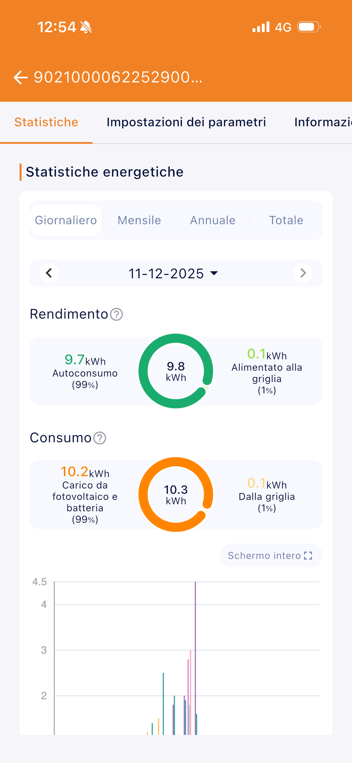
Task: Go to previous day with left chevron
Action: point(49,273)
